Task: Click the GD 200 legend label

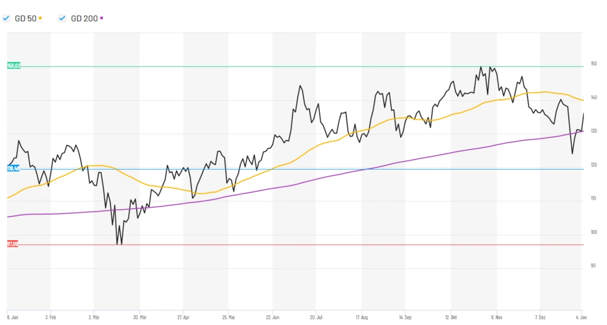Action: (84, 18)
